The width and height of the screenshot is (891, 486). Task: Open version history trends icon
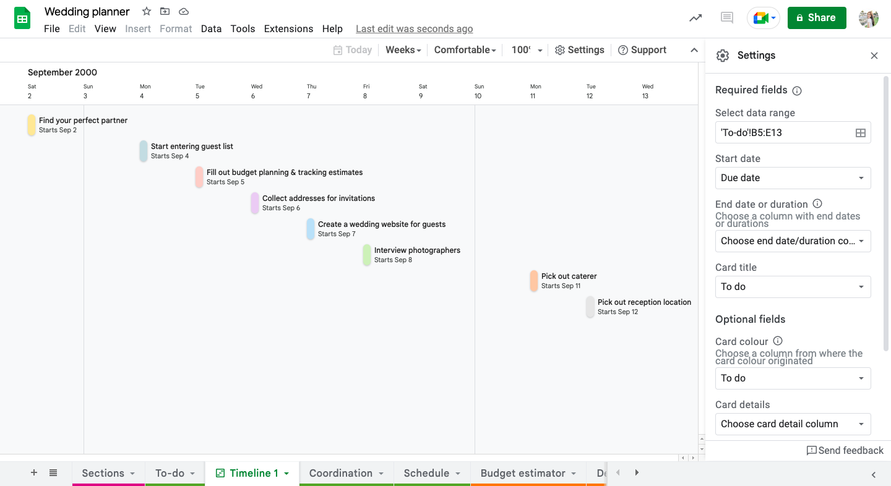(x=695, y=18)
